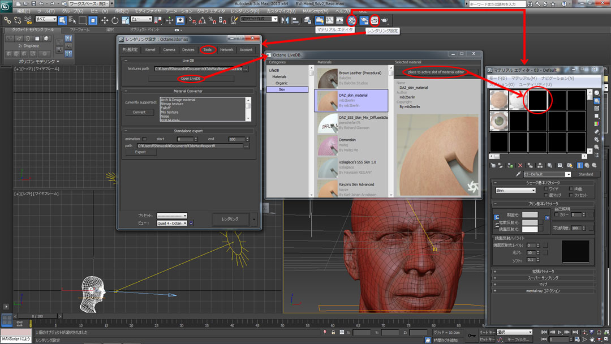The width and height of the screenshot is (611, 344).
Task: Switch to the Devices tab
Action: click(x=188, y=50)
